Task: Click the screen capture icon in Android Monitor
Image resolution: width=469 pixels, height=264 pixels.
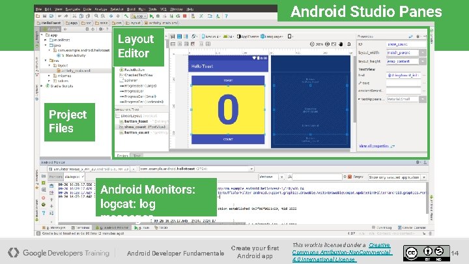Action: (44, 176)
